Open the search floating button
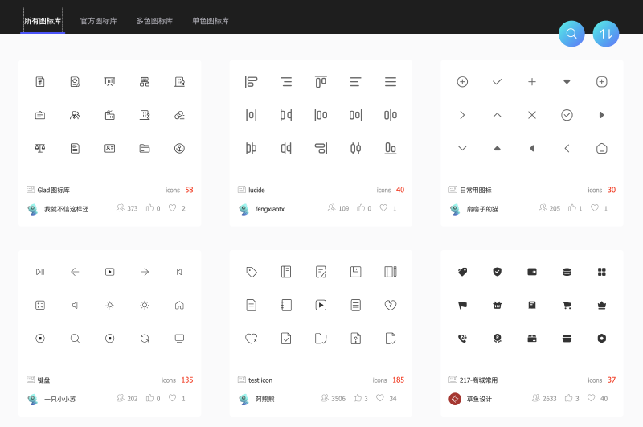 (571, 34)
